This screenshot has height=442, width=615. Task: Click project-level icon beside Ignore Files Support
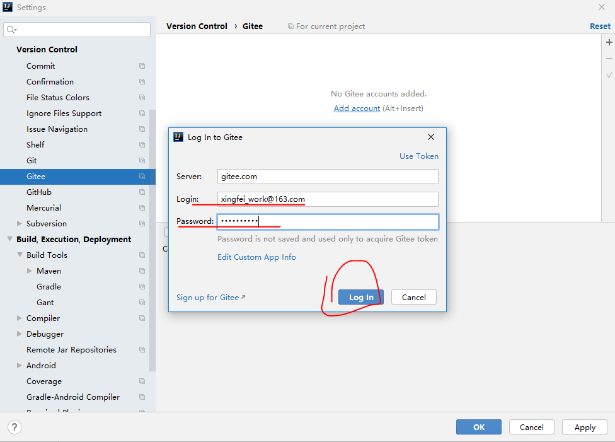click(x=142, y=113)
